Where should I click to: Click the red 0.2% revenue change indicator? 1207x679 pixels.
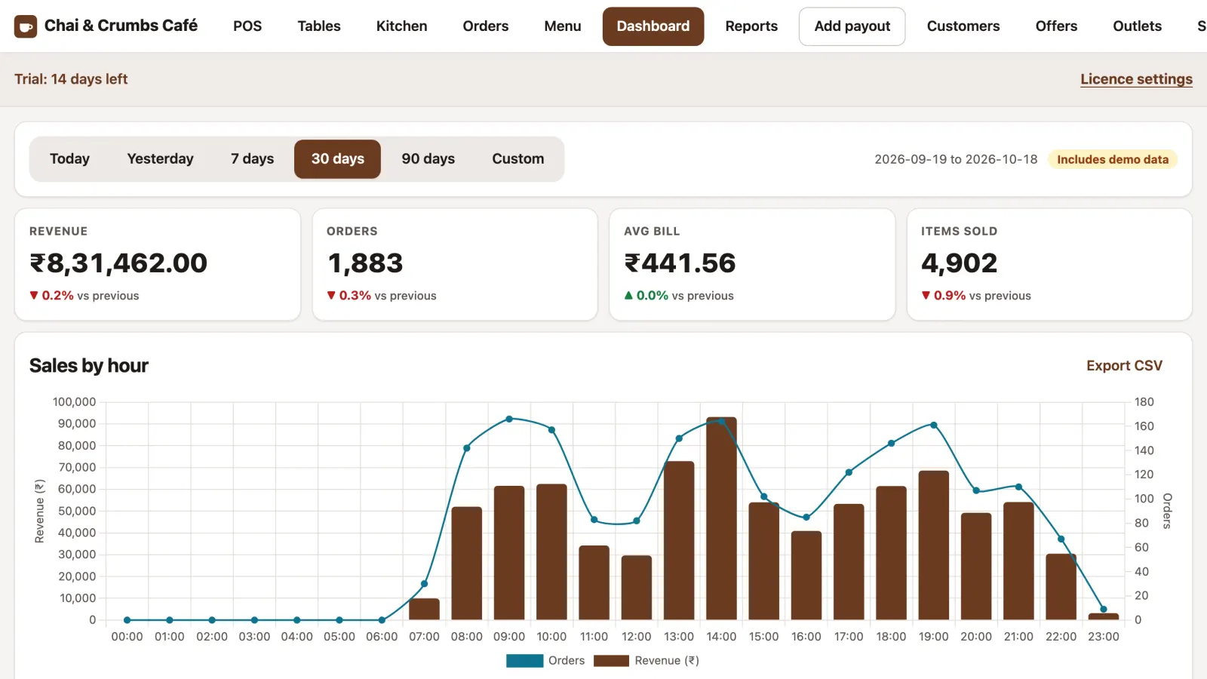tap(51, 296)
